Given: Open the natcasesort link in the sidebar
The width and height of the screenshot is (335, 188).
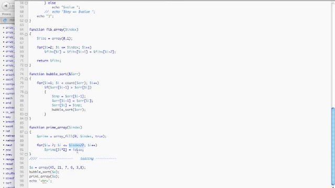Looking at the screenshot, I should [10, 136].
